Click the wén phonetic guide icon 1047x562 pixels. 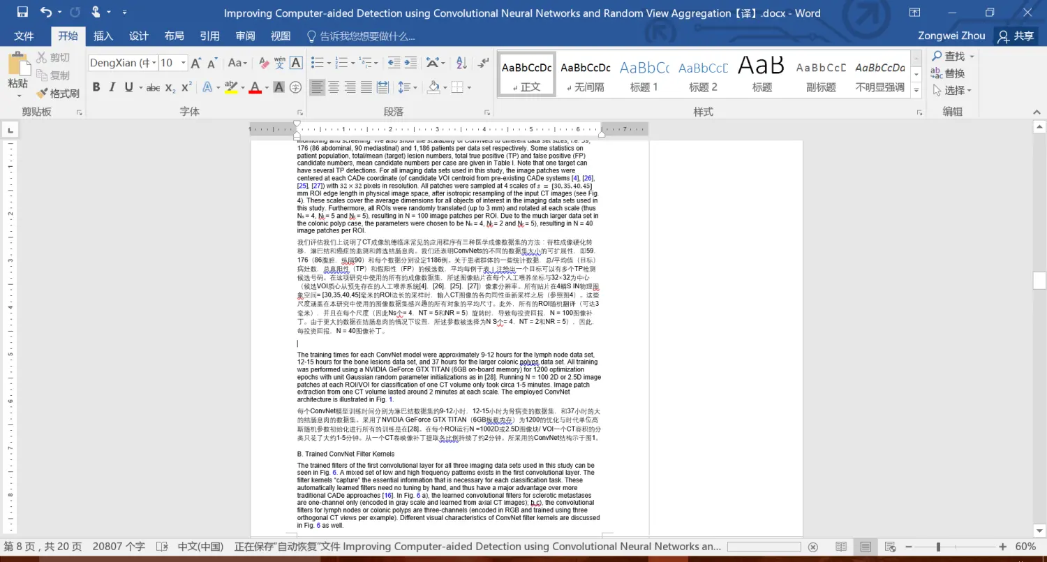tap(280, 63)
